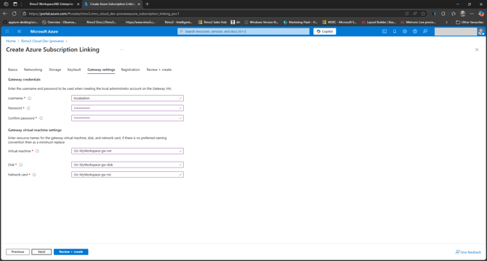Open the Help question mark icon
Screen dimensions: 487x261
click(415, 31)
